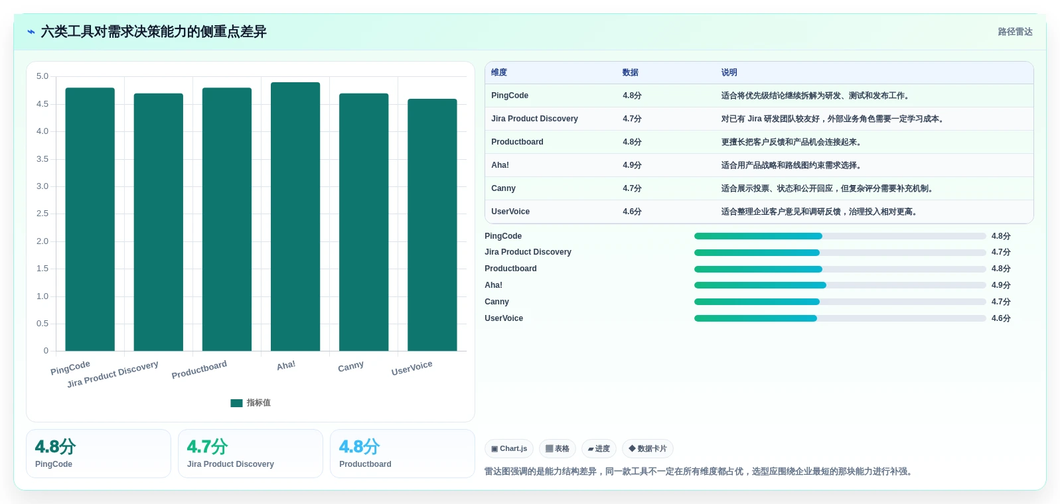Click the title 六类工具对需求决策能力的侧重点差异
The image size is (1060, 504).
pyautogui.click(x=153, y=32)
